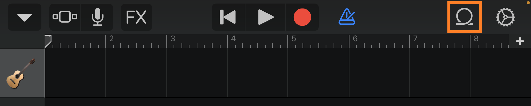Open the browser dropdown triangle menu
531x106 pixels.
(x=25, y=17)
